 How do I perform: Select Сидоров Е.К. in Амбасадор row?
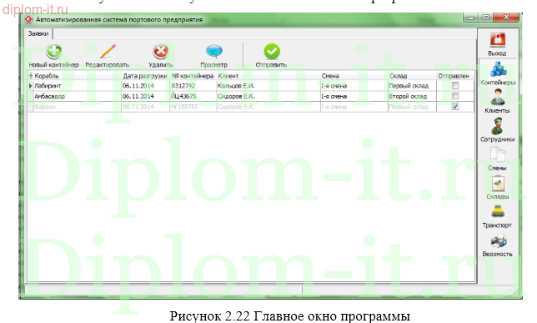point(268,96)
